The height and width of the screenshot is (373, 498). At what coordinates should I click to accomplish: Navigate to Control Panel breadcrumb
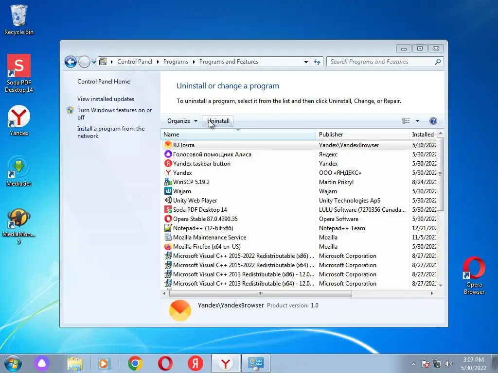pyautogui.click(x=135, y=62)
